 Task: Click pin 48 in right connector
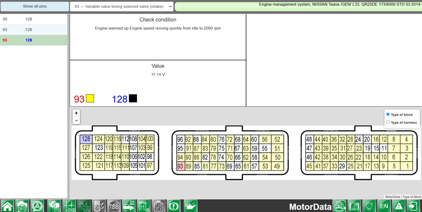coord(309,139)
